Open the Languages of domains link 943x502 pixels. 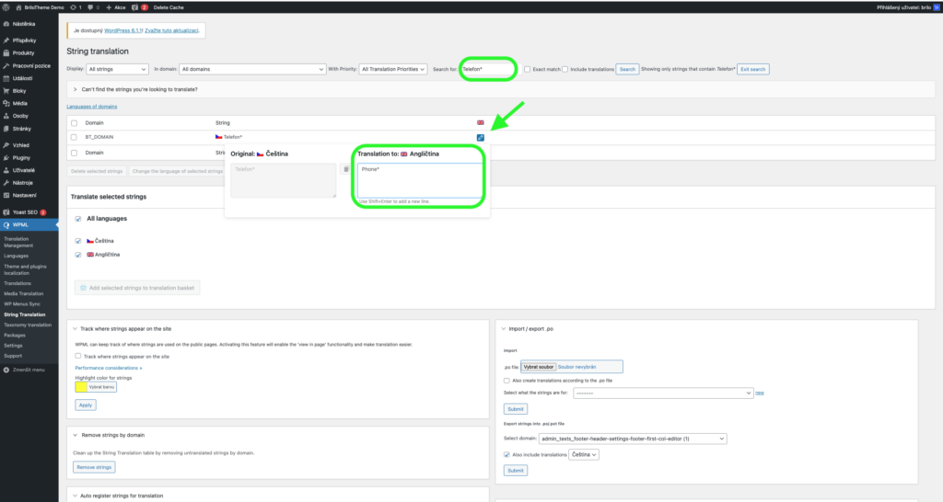point(93,107)
